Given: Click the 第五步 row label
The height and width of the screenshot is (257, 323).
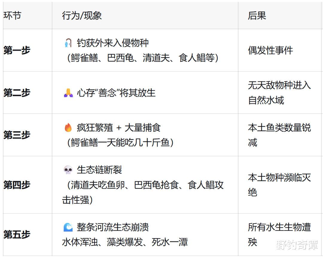Looking at the screenshot, I should tap(17, 234).
